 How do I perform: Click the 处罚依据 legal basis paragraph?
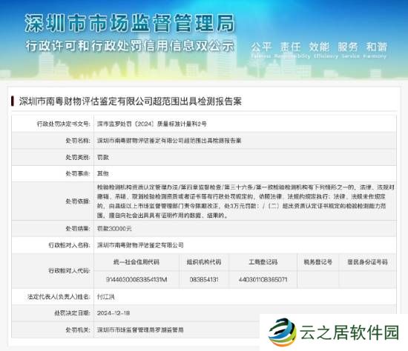point(246,201)
